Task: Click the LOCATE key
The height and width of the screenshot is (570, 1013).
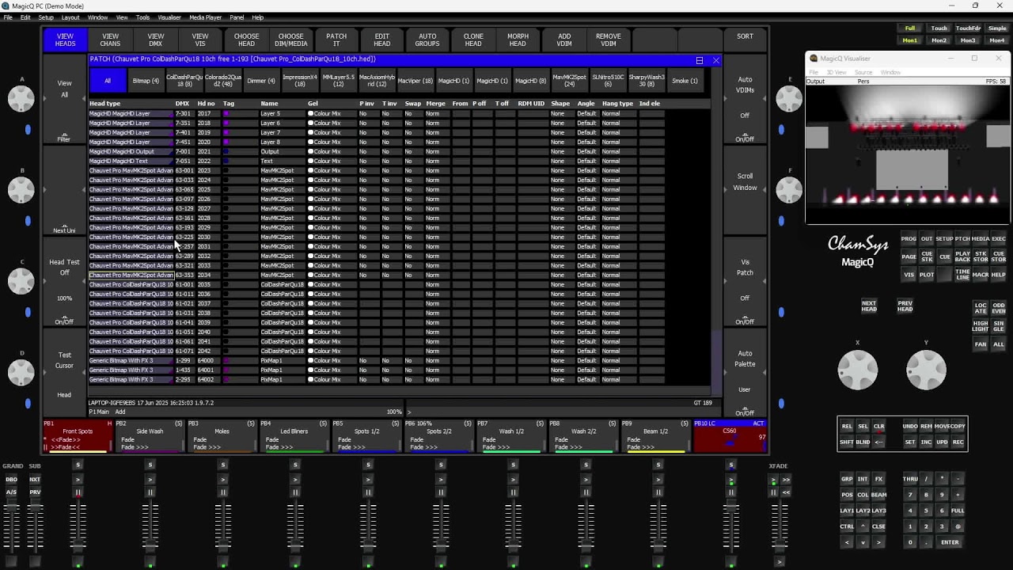Action: tap(981, 308)
